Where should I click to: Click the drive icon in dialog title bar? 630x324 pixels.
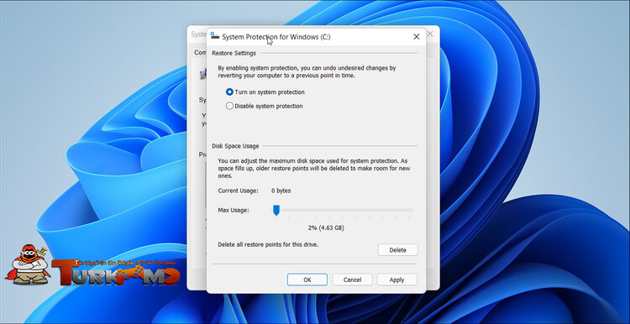215,36
